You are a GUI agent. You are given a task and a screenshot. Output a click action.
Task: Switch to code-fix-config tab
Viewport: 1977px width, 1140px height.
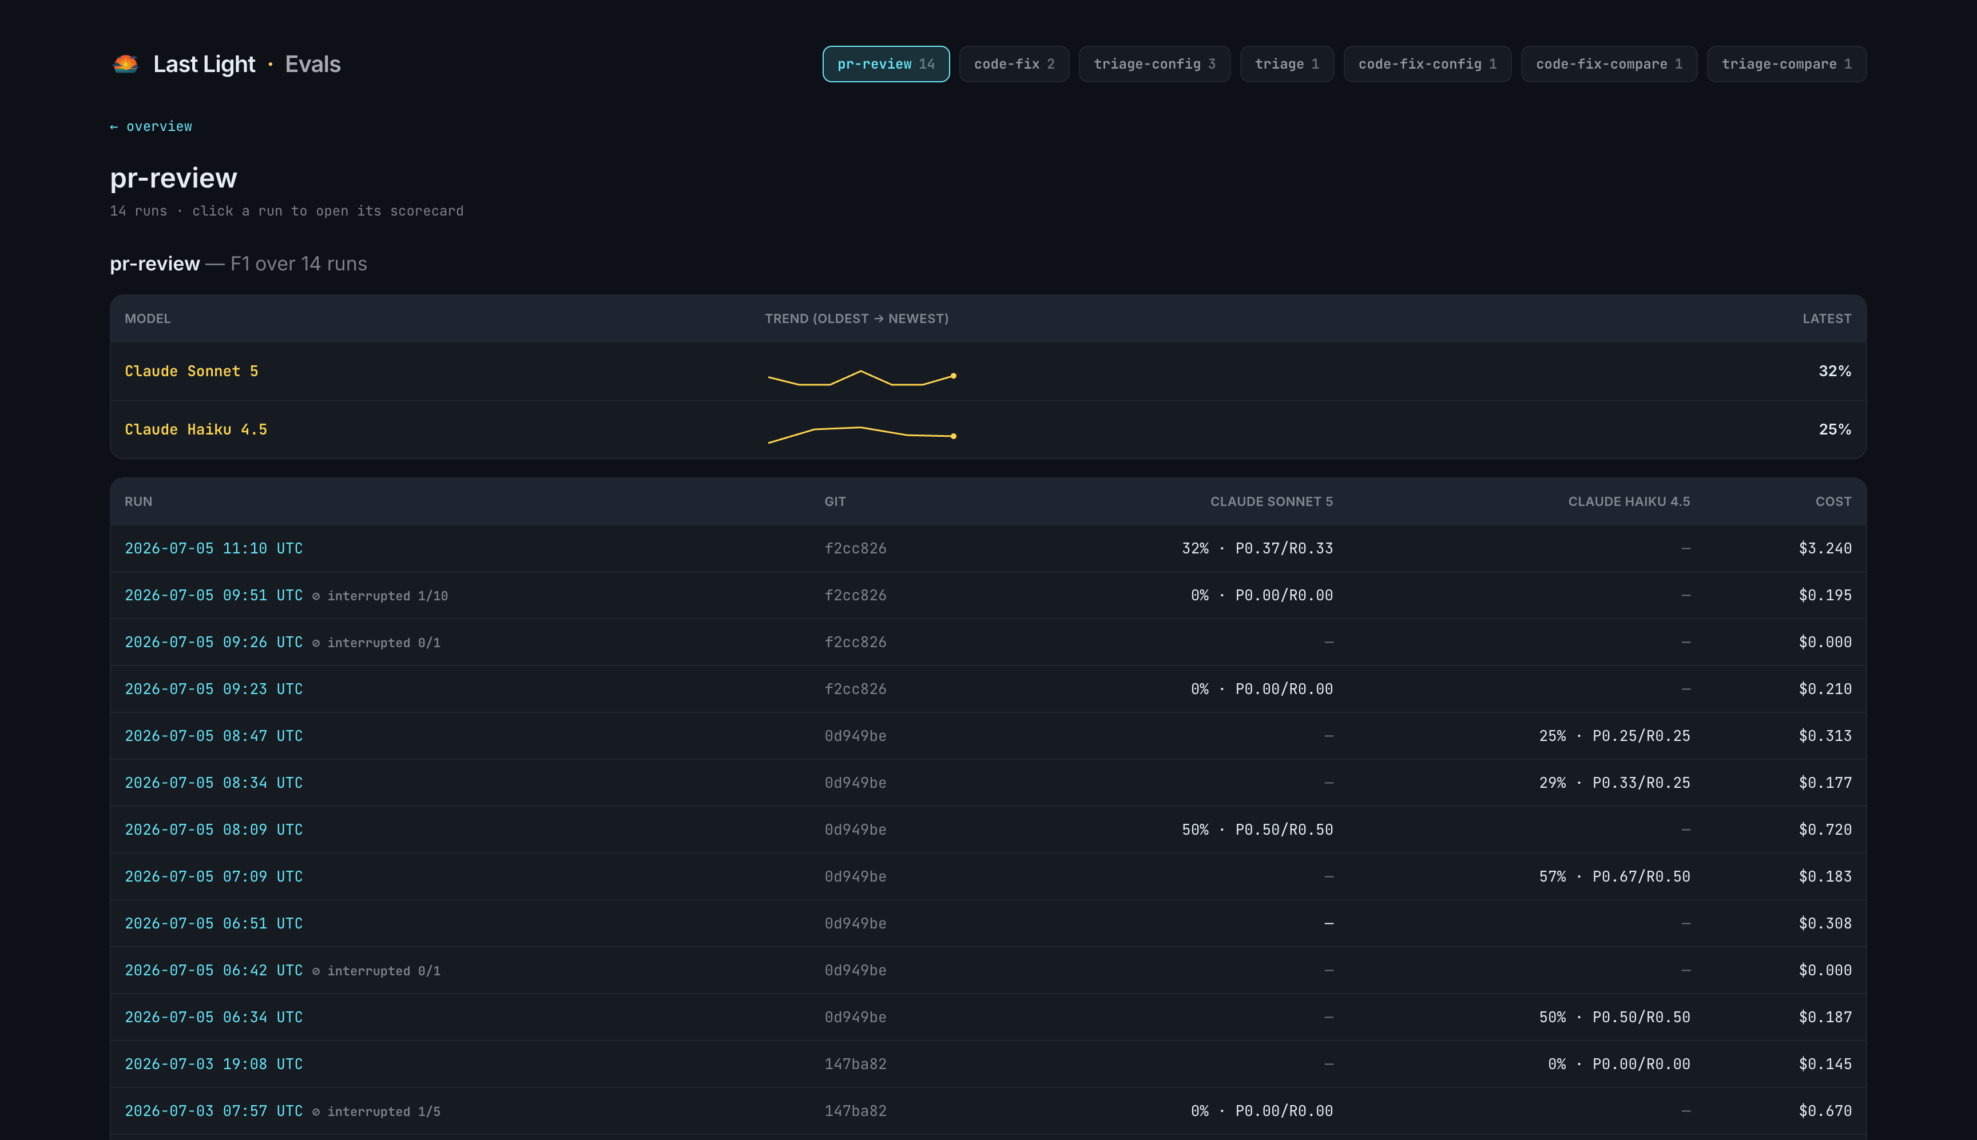[x=1427, y=64]
